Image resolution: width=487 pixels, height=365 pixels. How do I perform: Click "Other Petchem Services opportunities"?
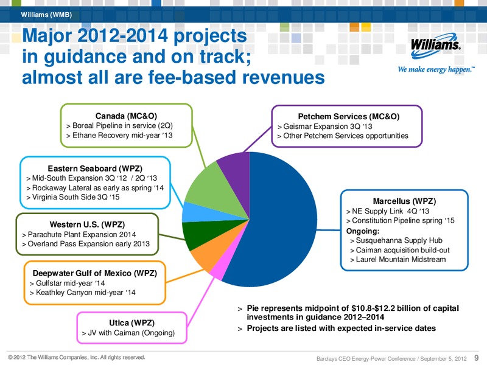[x=346, y=136]
